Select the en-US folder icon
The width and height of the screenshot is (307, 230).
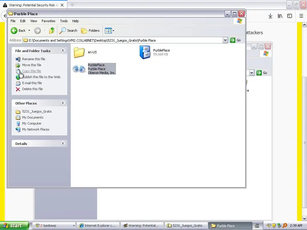coord(79,52)
